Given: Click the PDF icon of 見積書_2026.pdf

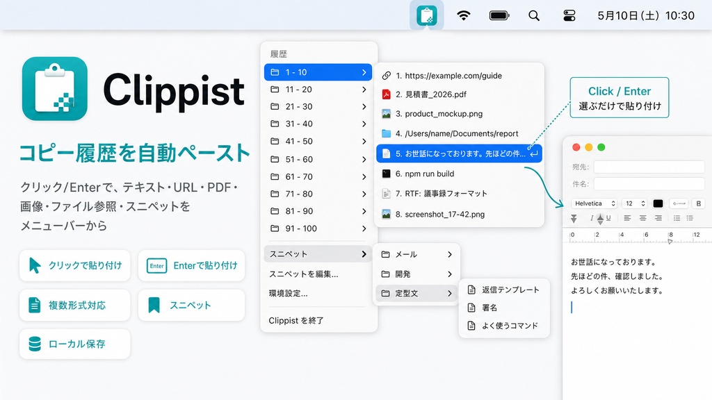Looking at the screenshot, I should tap(386, 94).
